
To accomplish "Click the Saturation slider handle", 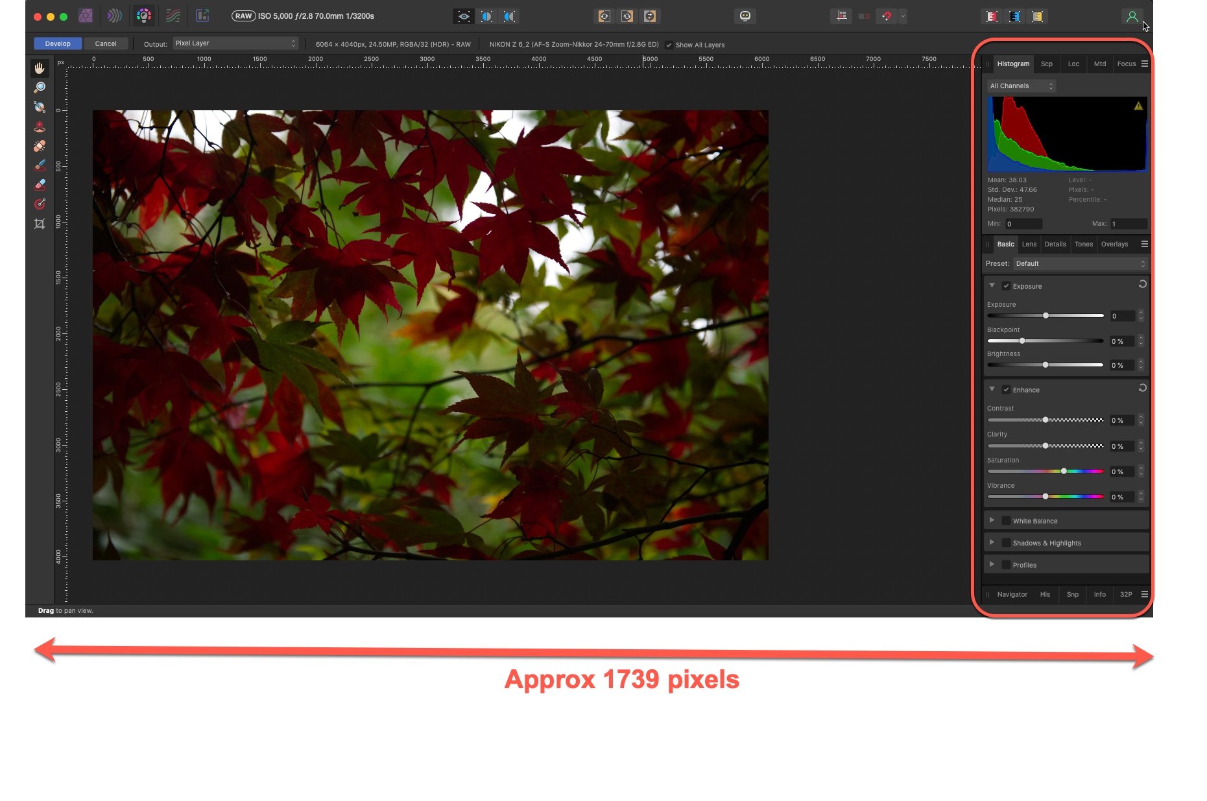I will click(1064, 471).
